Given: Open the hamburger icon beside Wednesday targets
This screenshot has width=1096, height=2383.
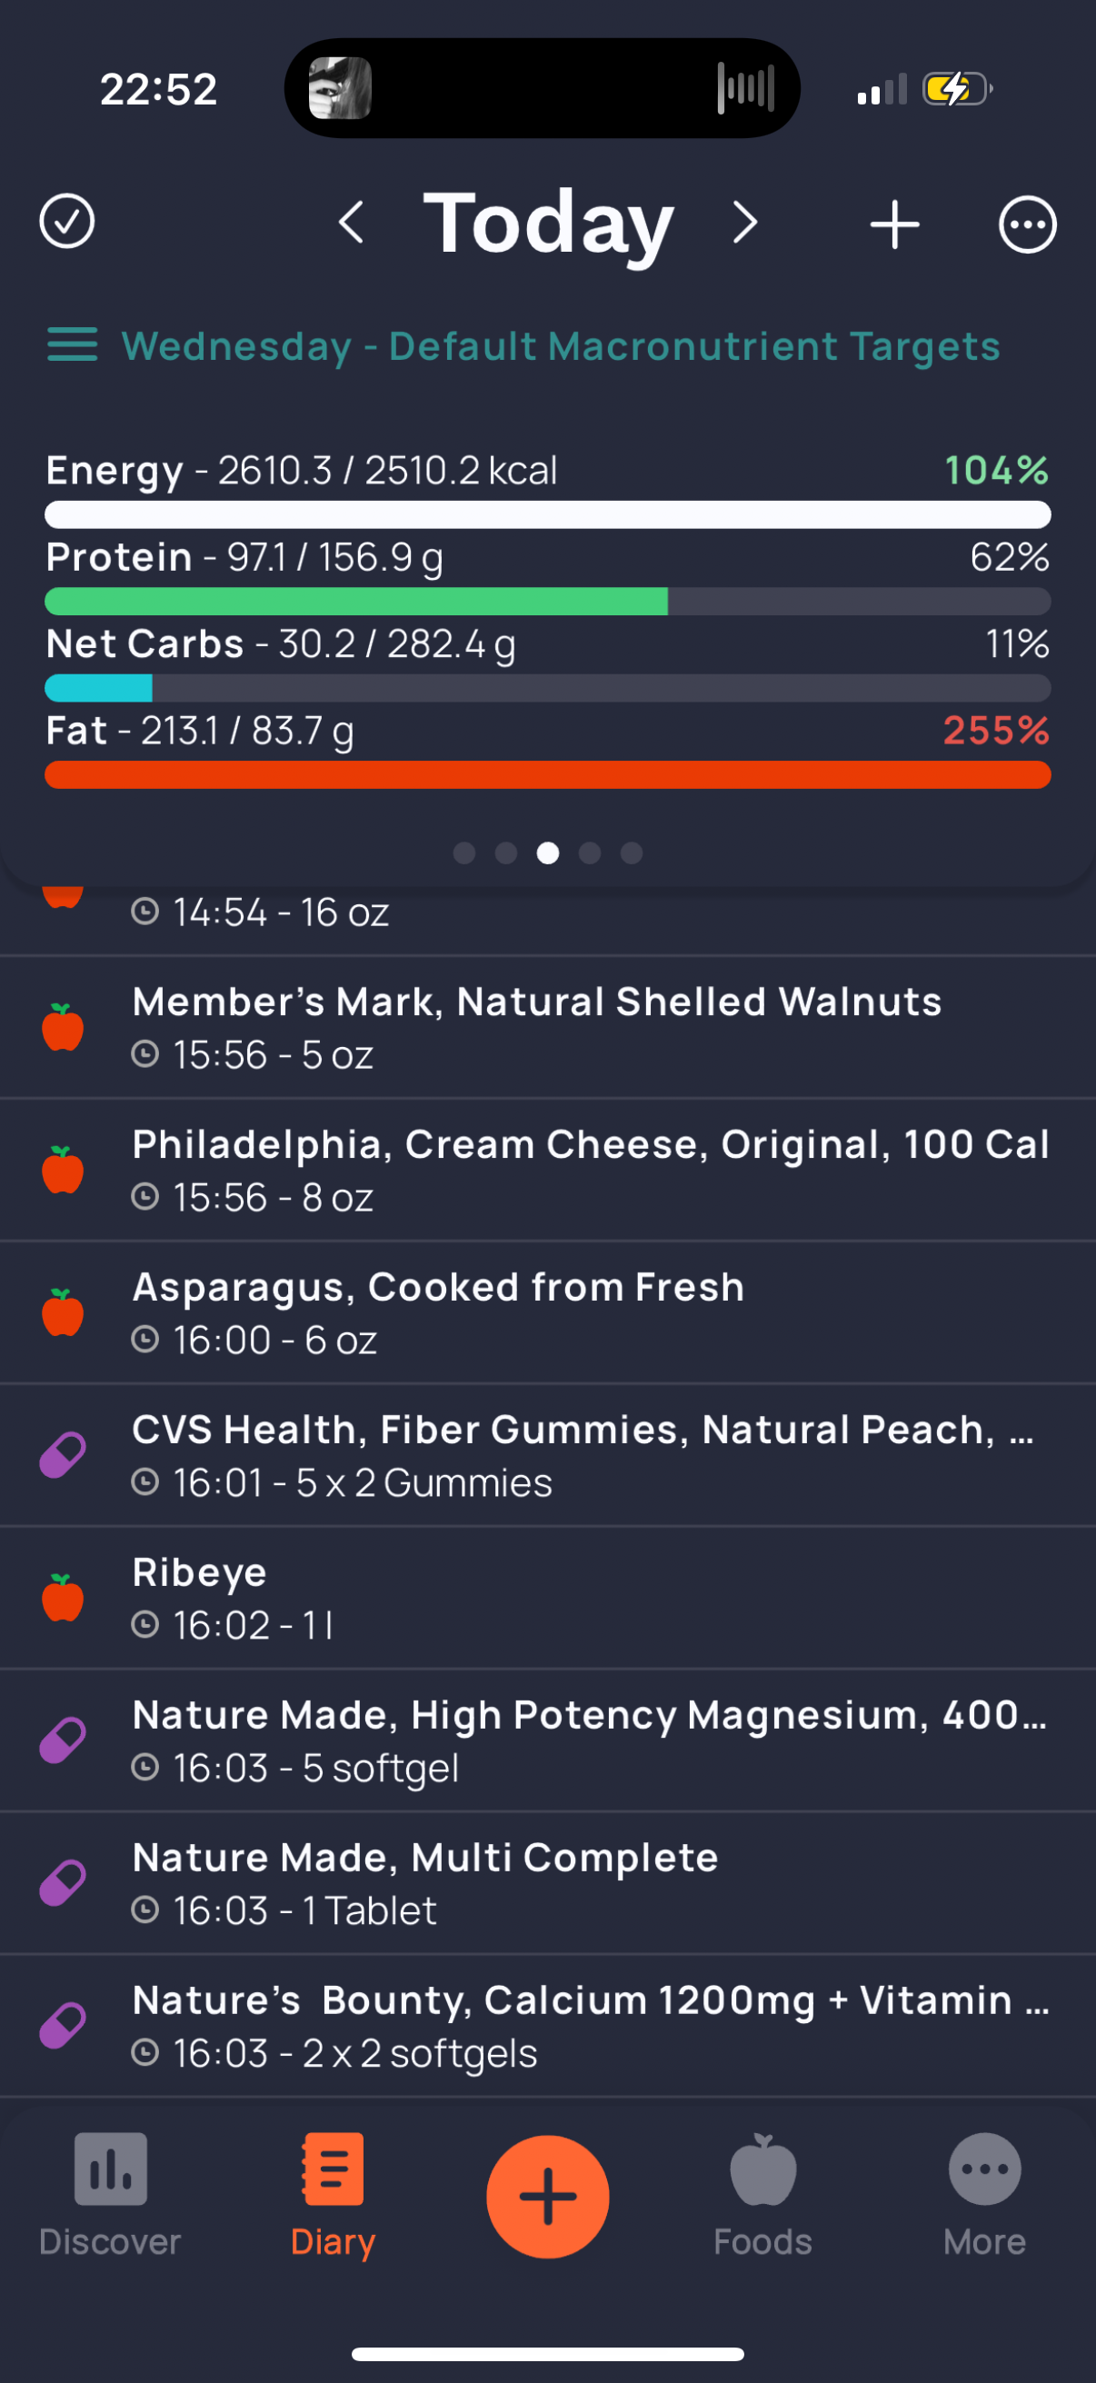Looking at the screenshot, I should (x=72, y=344).
